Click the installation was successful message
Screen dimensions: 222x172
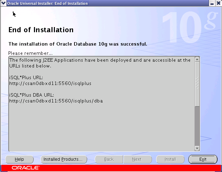tap(78, 44)
